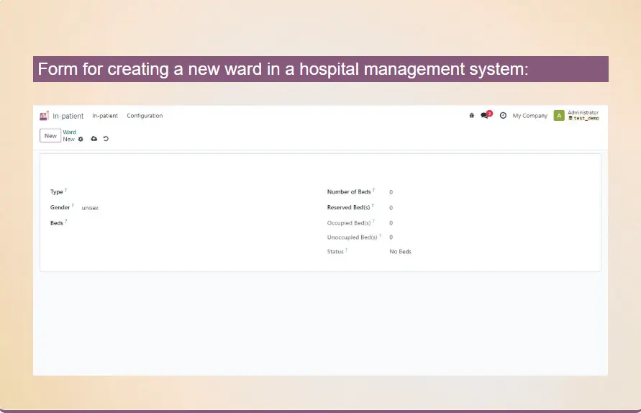The image size is (641, 413).
Task: Open the gear actions menu beside New
Action: coord(81,139)
